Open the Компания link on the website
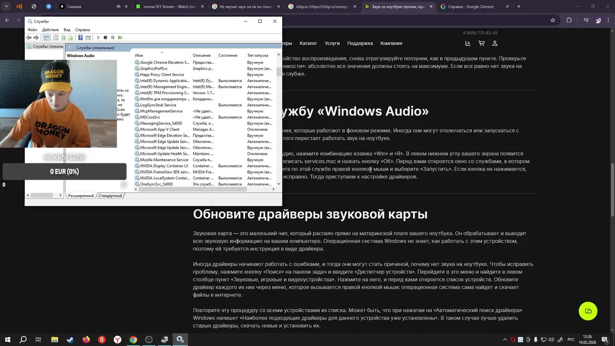This screenshot has height=346, width=615. coord(391,43)
